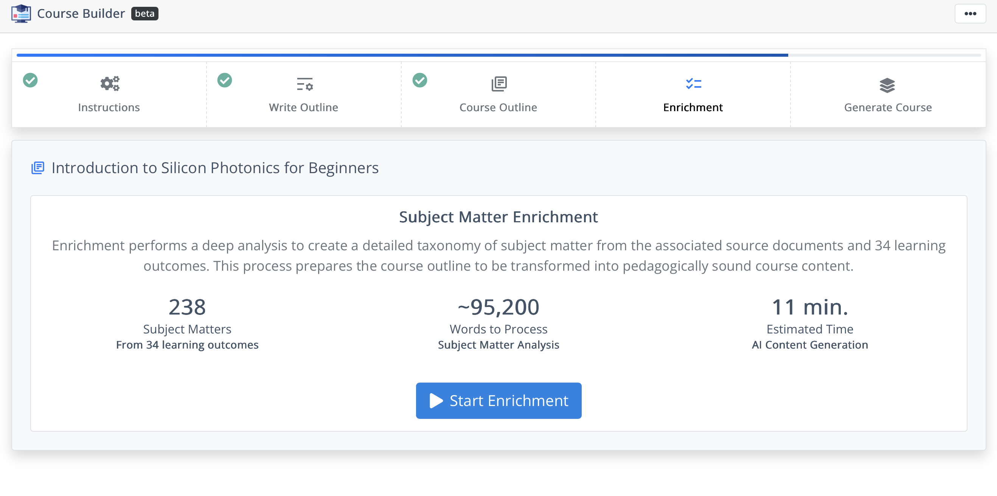
Task: Click the document icon beside course title
Action: pos(37,168)
